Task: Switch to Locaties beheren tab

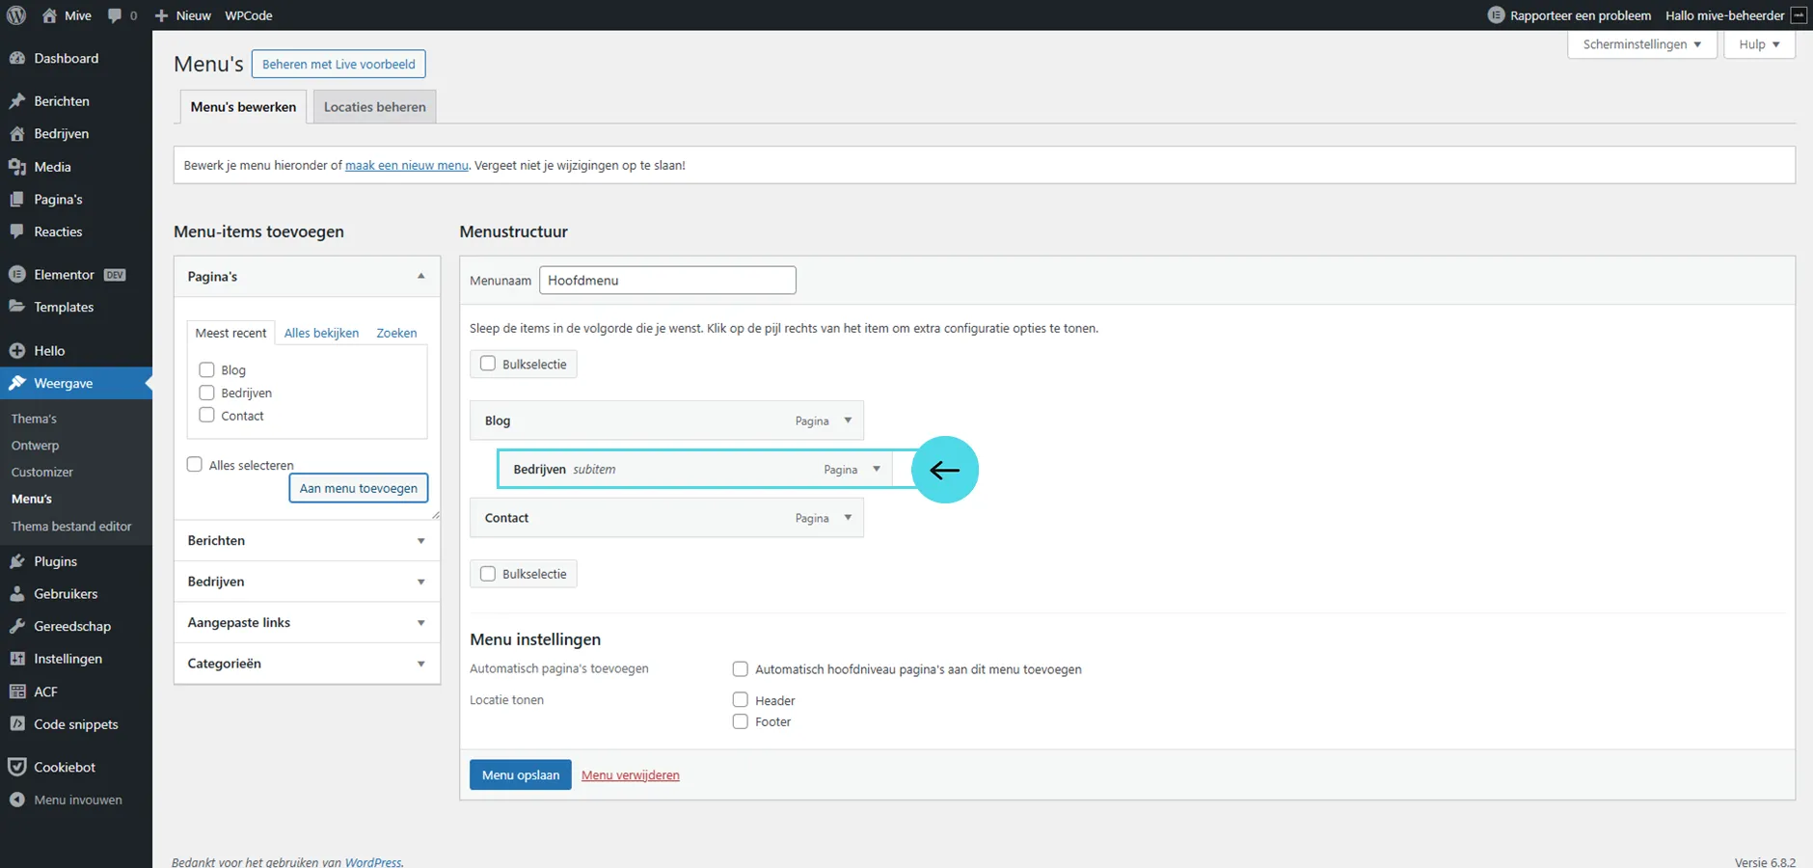Action: [x=374, y=107]
